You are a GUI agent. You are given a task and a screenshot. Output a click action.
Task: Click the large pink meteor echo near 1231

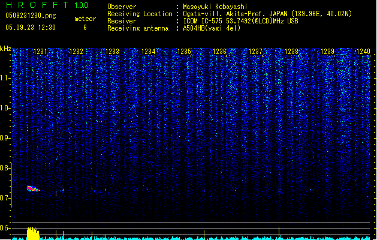point(33,189)
